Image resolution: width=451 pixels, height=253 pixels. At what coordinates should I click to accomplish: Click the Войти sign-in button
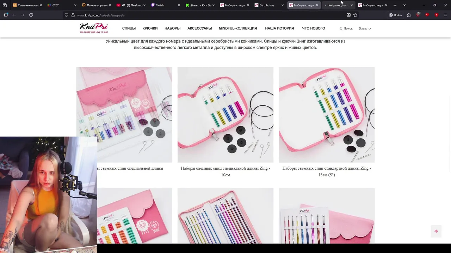[x=395, y=15]
